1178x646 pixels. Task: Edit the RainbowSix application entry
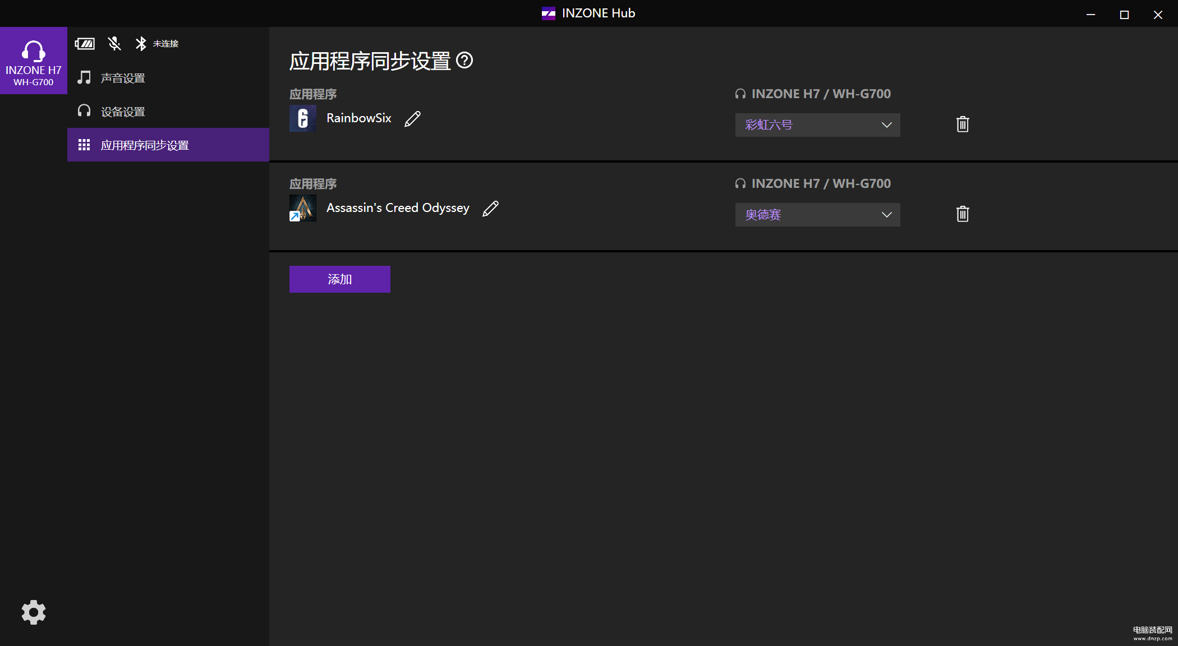(x=412, y=118)
